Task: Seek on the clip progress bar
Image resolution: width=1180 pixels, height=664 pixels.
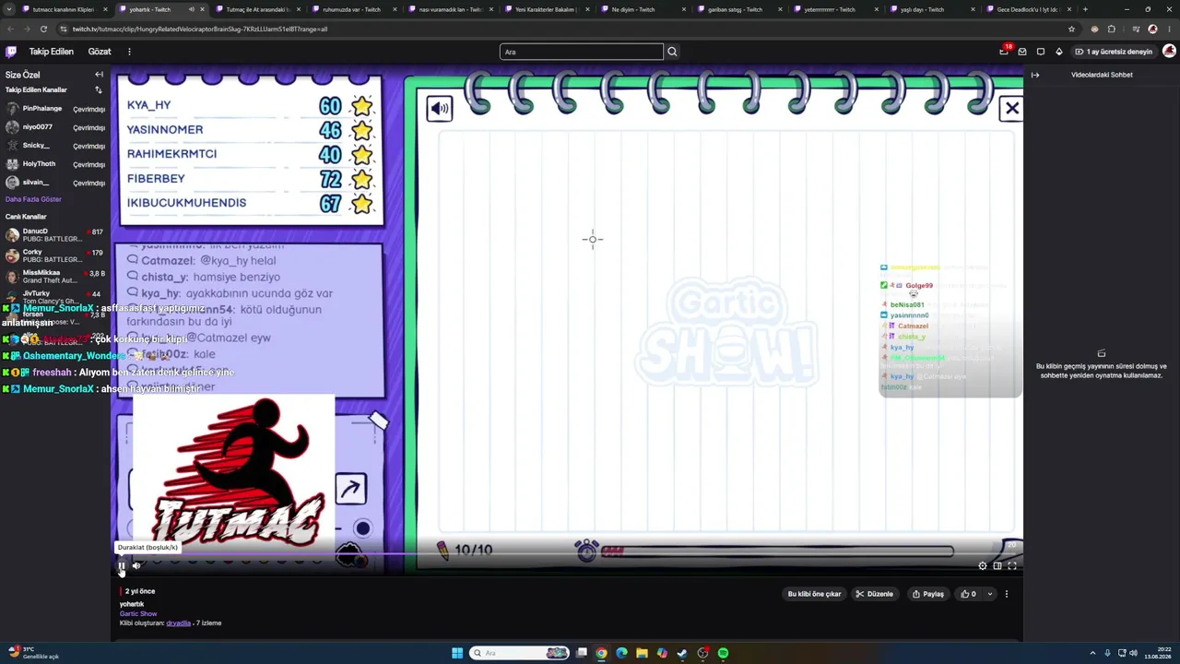Action: (569, 555)
